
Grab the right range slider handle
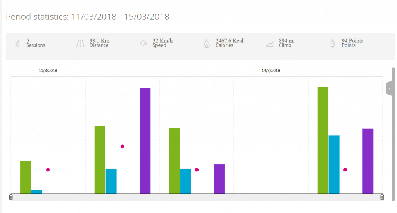click(x=382, y=197)
